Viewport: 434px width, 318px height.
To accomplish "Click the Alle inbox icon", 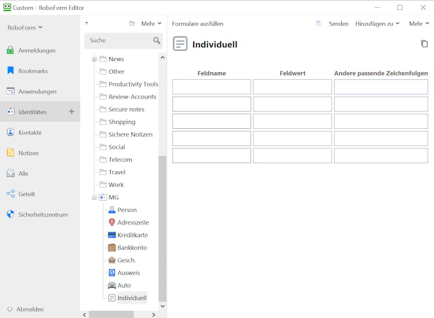I will click(x=10, y=173).
